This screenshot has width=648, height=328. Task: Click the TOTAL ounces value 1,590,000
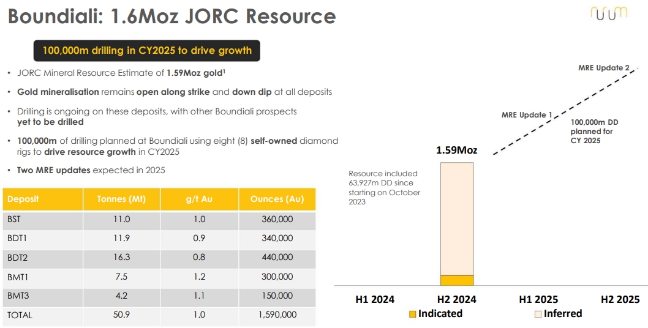pyautogui.click(x=277, y=315)
